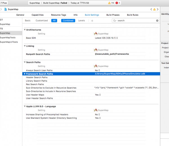Collapse the Linking section
169x146 pixels.
tap(25, 46)
